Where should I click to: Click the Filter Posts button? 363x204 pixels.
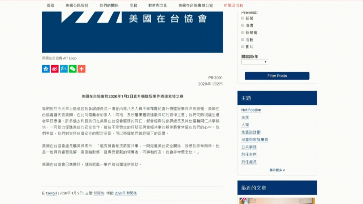point(277,76)
